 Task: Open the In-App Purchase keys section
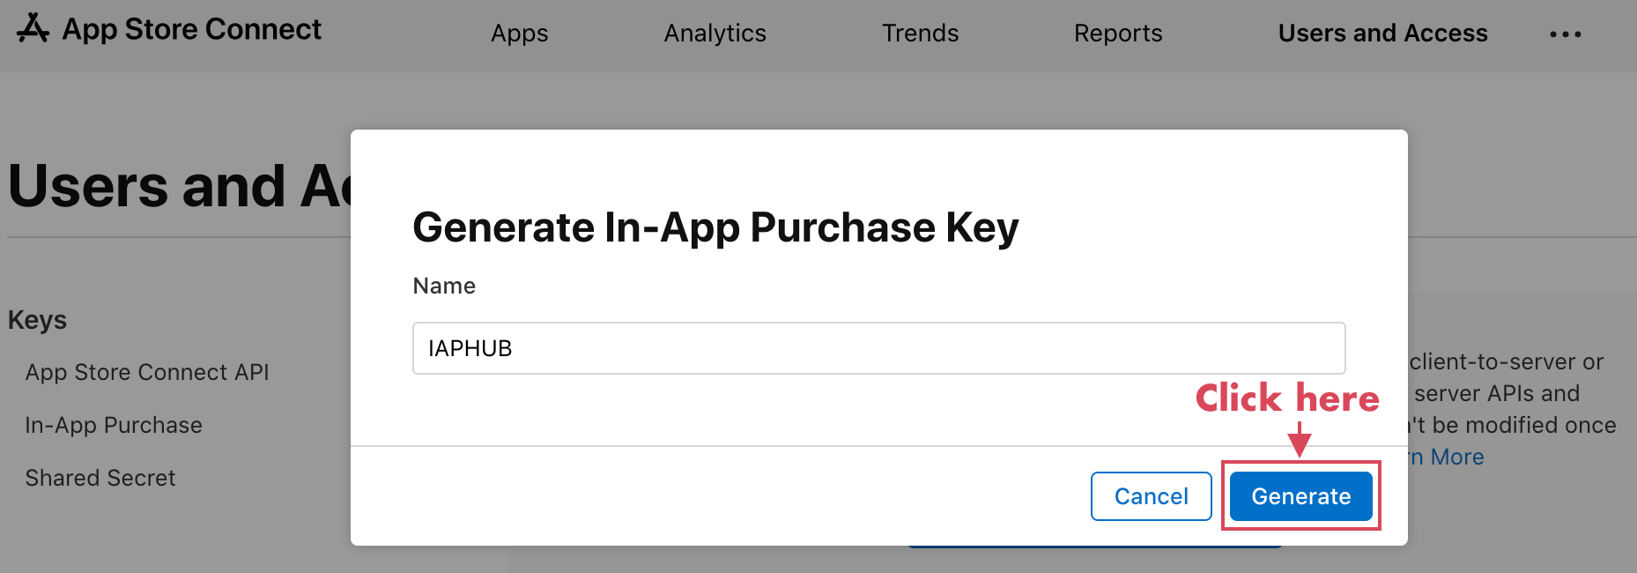[x=114, y=425]
